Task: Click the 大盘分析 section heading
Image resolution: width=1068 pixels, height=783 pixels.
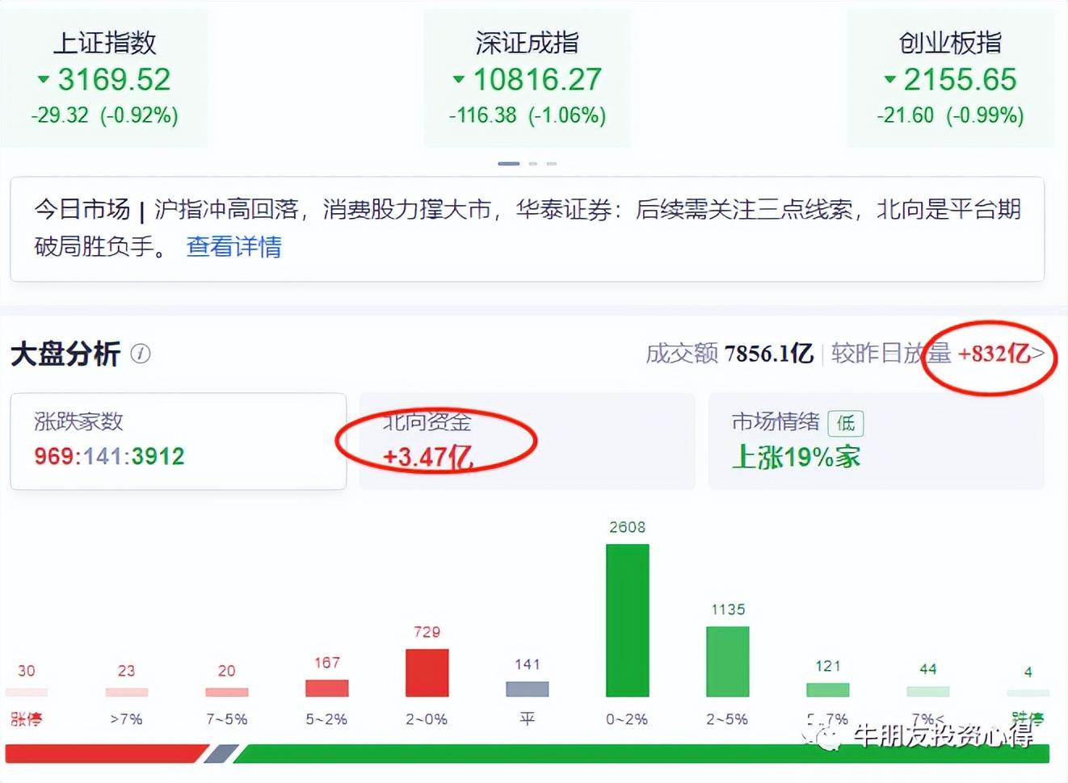Action: pos(65,354)
